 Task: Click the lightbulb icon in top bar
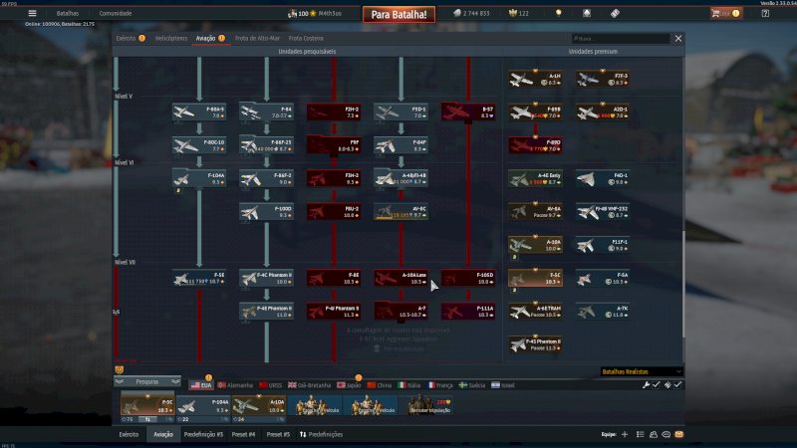pyautogui.click(x=558, y=13)
